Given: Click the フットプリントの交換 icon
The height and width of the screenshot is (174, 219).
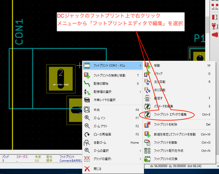Looking at the screenshot, I should click(x=147, y=159).
